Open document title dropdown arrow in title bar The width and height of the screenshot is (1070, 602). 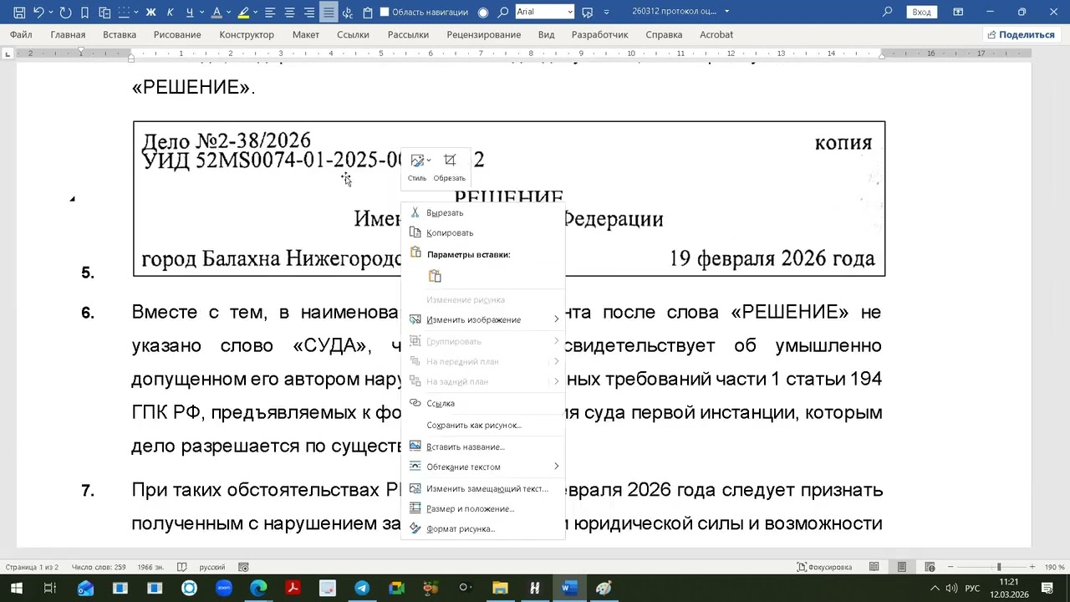[726, 12]
